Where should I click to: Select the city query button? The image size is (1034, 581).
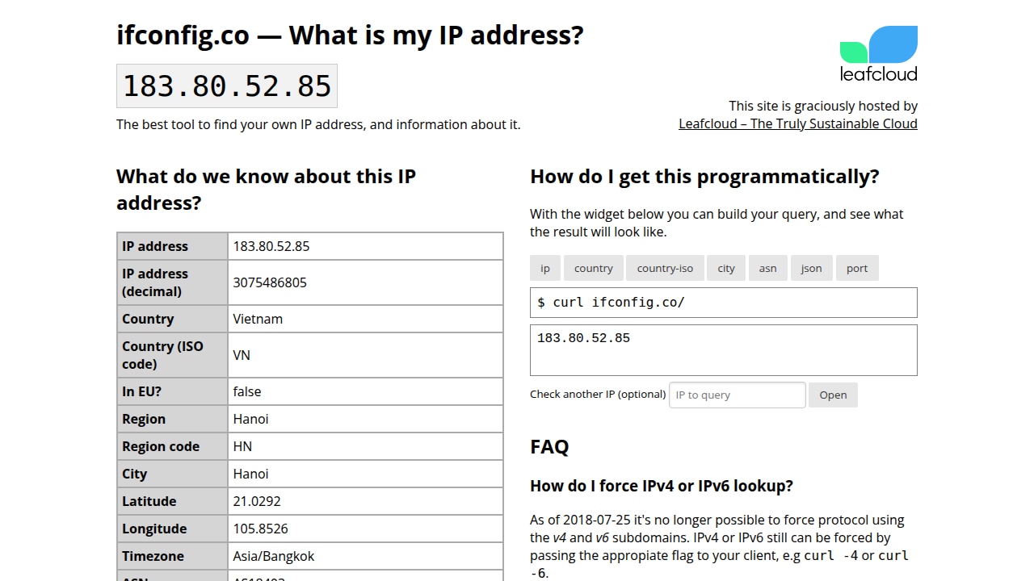pyautogui.click(x=726, y=268)
